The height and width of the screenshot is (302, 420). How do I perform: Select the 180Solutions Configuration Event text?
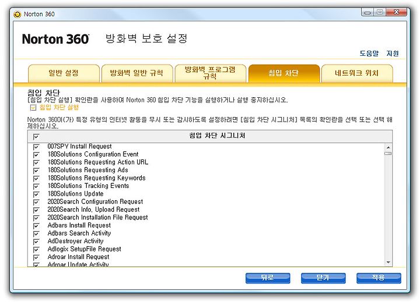(93, 154)
